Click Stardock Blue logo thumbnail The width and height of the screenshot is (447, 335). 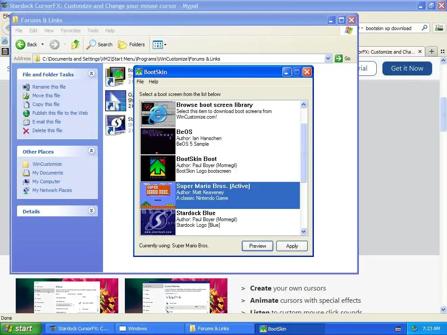point(158,222)
